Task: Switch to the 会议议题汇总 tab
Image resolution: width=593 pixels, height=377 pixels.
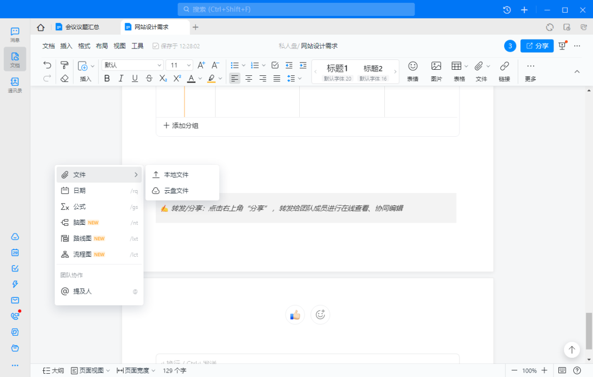Action: tap(82, 27)
